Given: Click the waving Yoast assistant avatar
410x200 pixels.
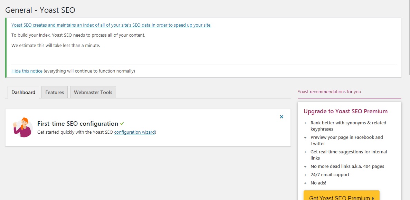Looking at the screenshot, I should 22,127.
